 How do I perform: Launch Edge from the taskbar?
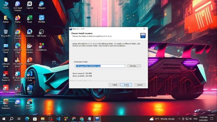coord(27,119)
